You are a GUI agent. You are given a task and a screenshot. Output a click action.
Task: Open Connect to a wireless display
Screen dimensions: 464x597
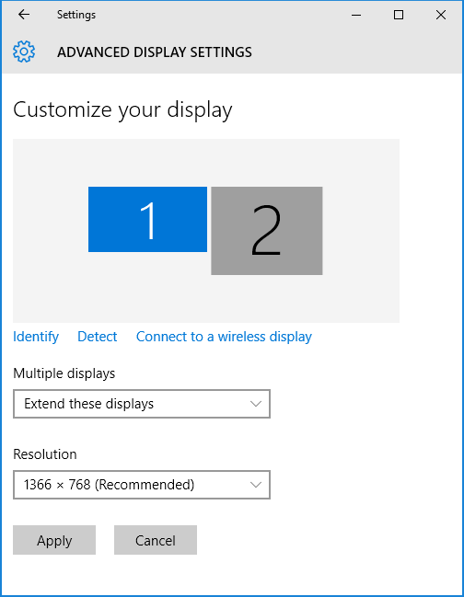tap(224, 337)
